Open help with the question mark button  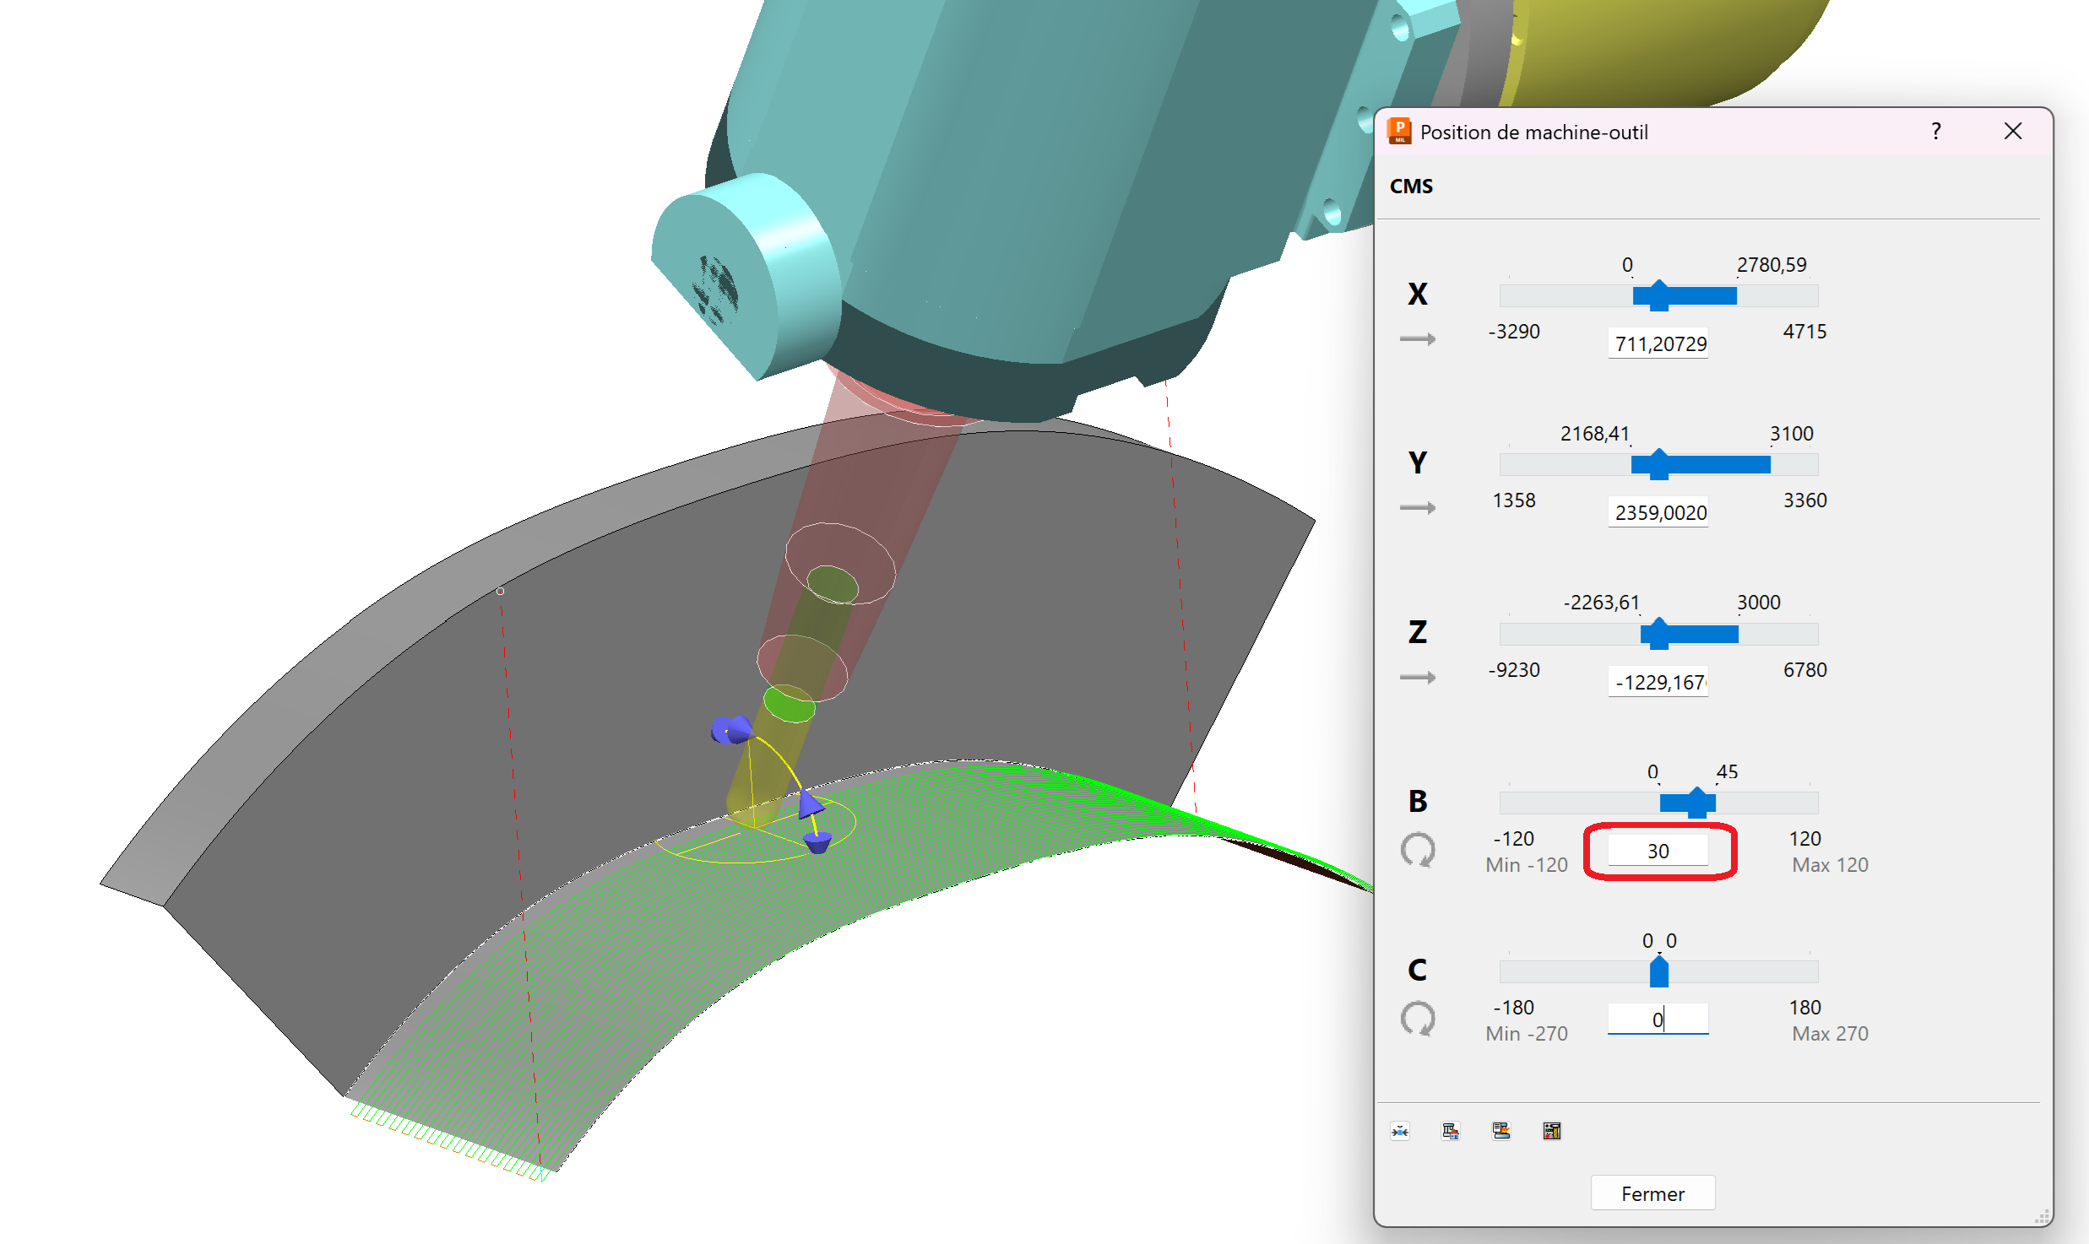coord(1935,132)
